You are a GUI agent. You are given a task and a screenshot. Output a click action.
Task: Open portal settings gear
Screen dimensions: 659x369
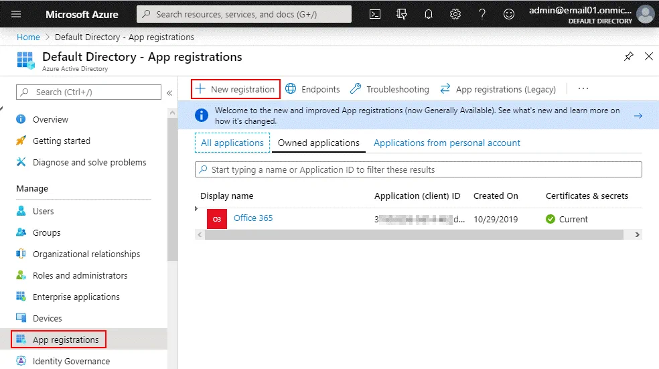pos(455,14)
